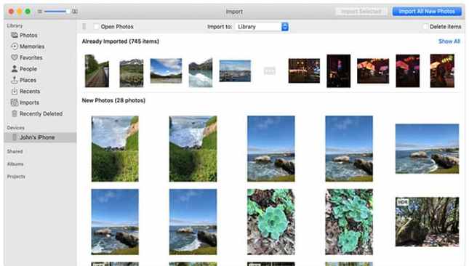This screenshot has height=266, width=469.
Task: Click the HDR badge on the forest photo
Action: (403, 202)
